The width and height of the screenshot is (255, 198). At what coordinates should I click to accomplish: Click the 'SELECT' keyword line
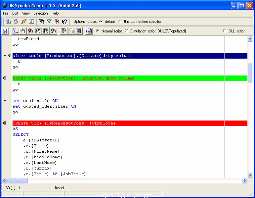pos(21,134)
